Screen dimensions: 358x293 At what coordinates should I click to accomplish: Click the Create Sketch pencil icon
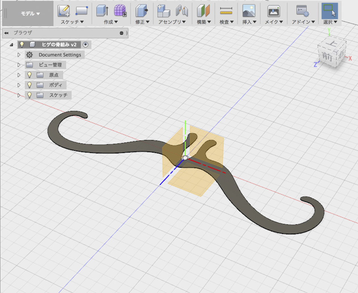[63, 11]
